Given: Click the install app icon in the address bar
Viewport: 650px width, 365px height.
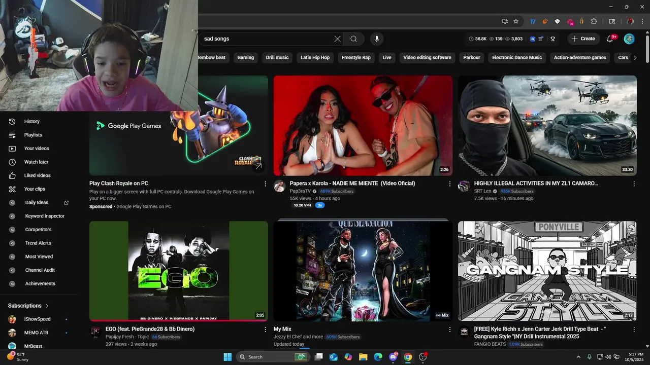Looking at the screenshot, I should point(505,21).
